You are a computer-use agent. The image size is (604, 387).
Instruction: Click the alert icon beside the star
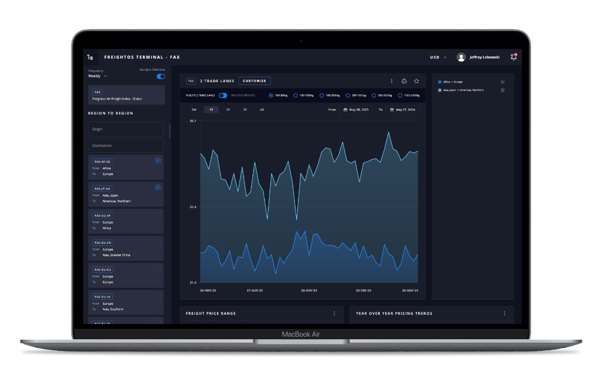click(404, 81)
